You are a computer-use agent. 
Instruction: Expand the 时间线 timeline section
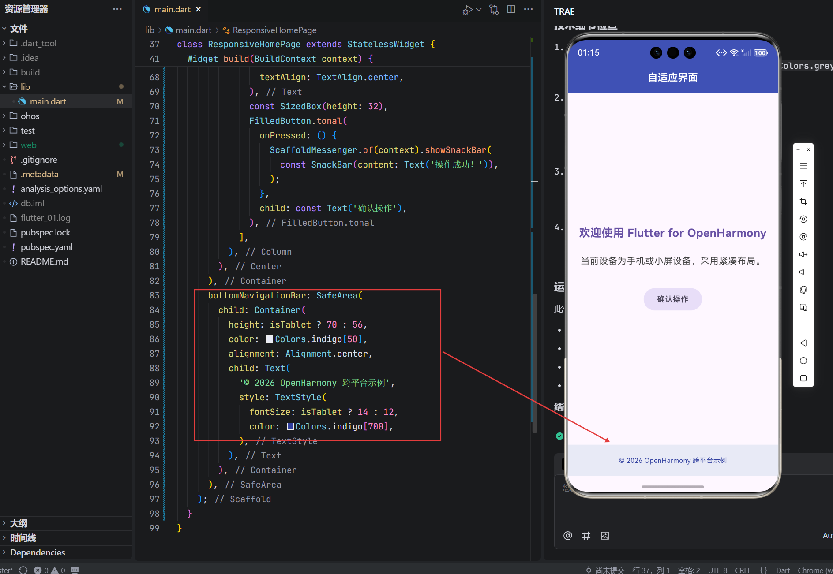coord(66,538)
